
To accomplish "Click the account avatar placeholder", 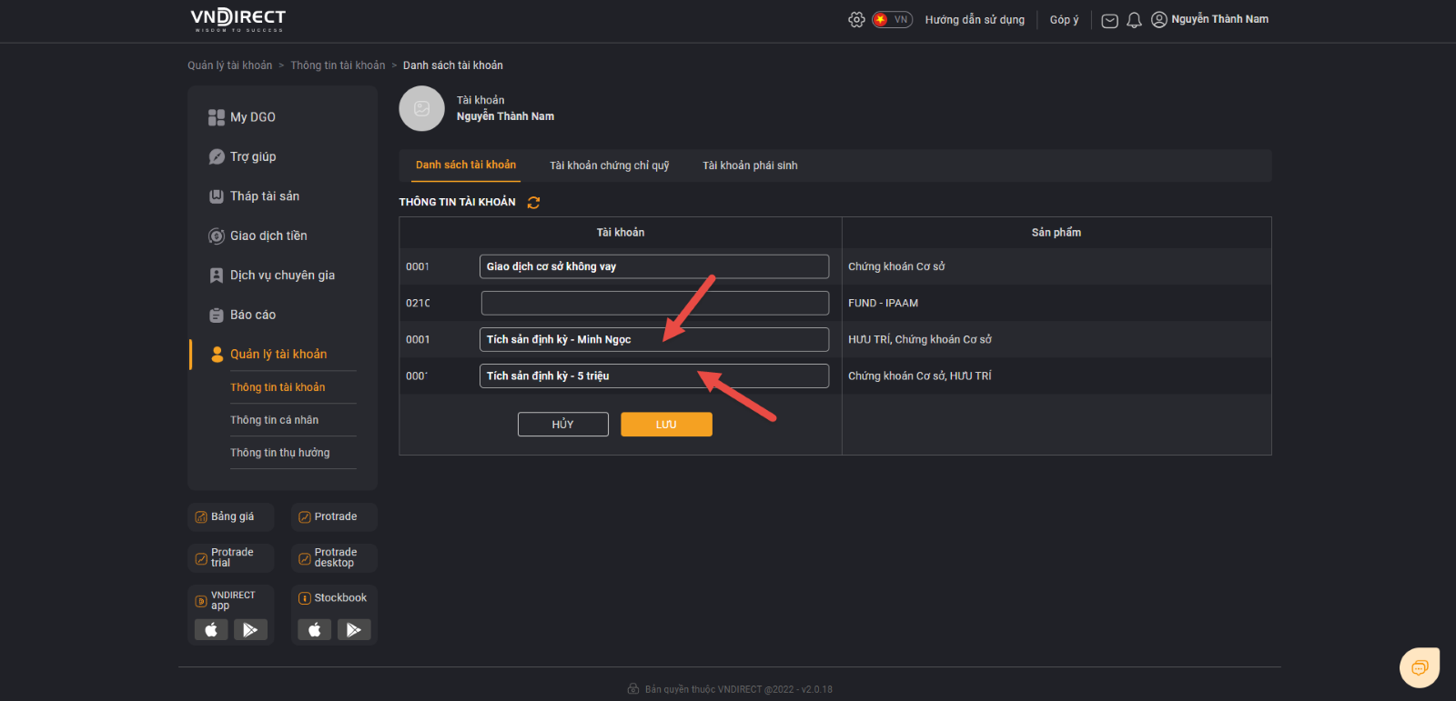I will [421, 108].
